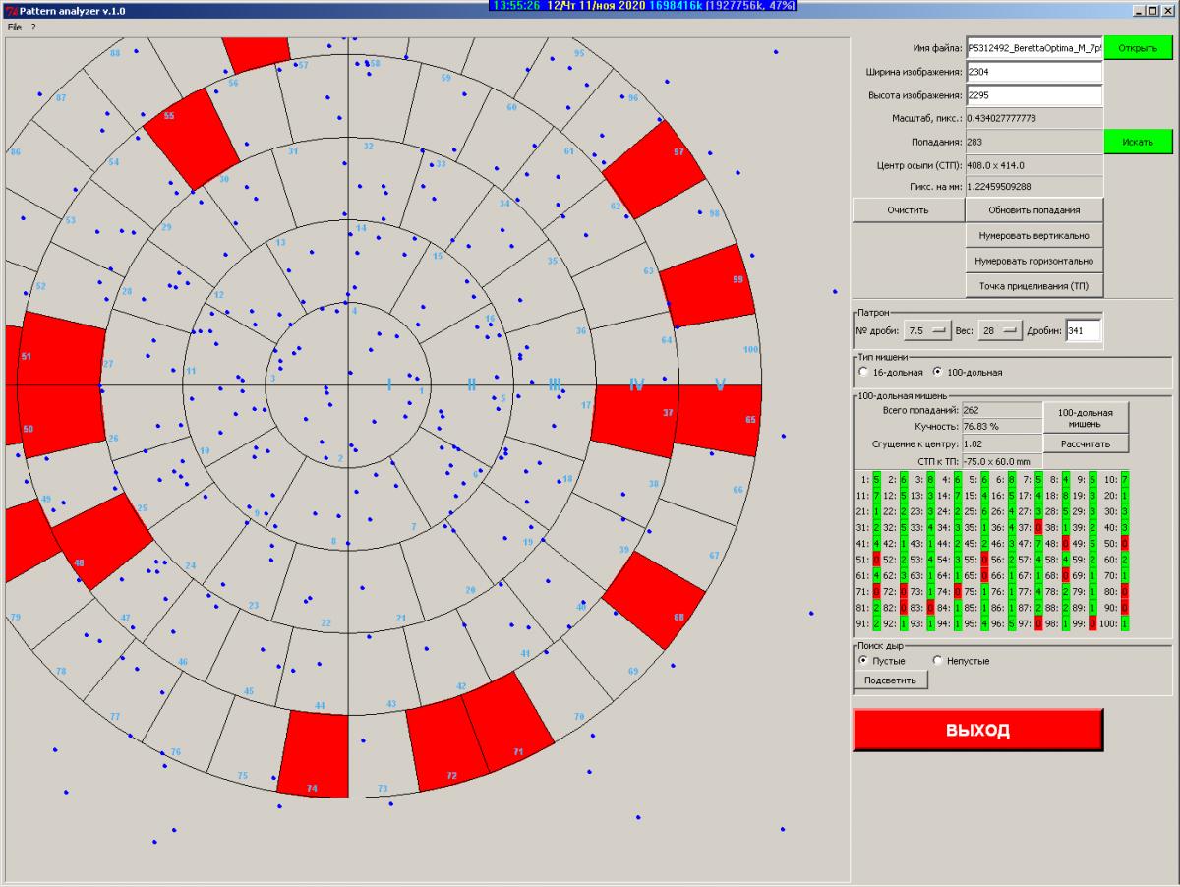The width and height of the screenshot is (1180, 887).
Task: Click Обновить попадания button
Action: [x=1033, y=209]
